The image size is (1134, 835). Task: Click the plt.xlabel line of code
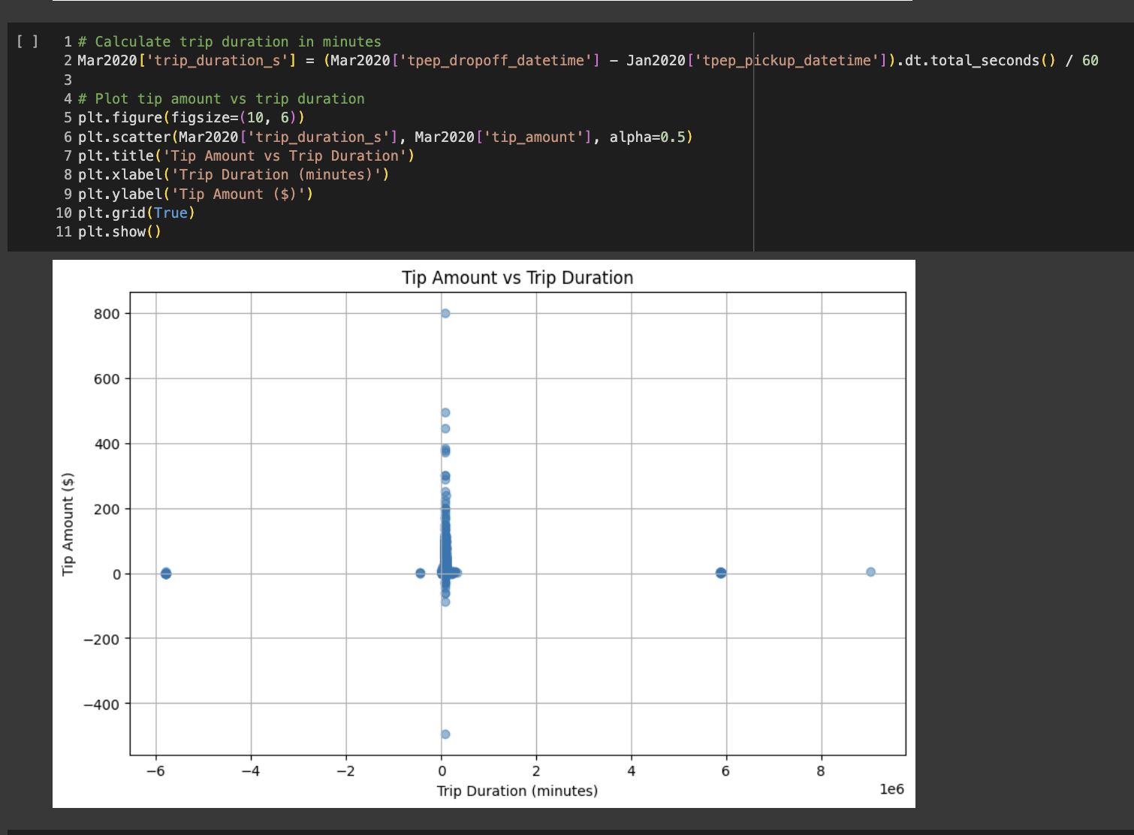click(x=234, y=175)
